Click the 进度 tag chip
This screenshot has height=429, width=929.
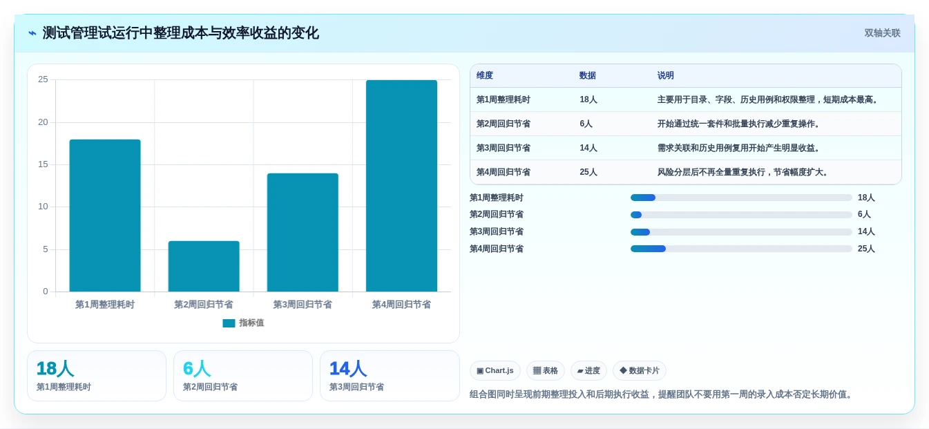(x=588, y=371)
